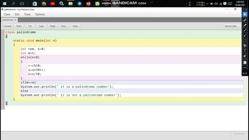The image size is (249, 140).
Task: Select the rectangle shape tool
Action: (245, 40)
